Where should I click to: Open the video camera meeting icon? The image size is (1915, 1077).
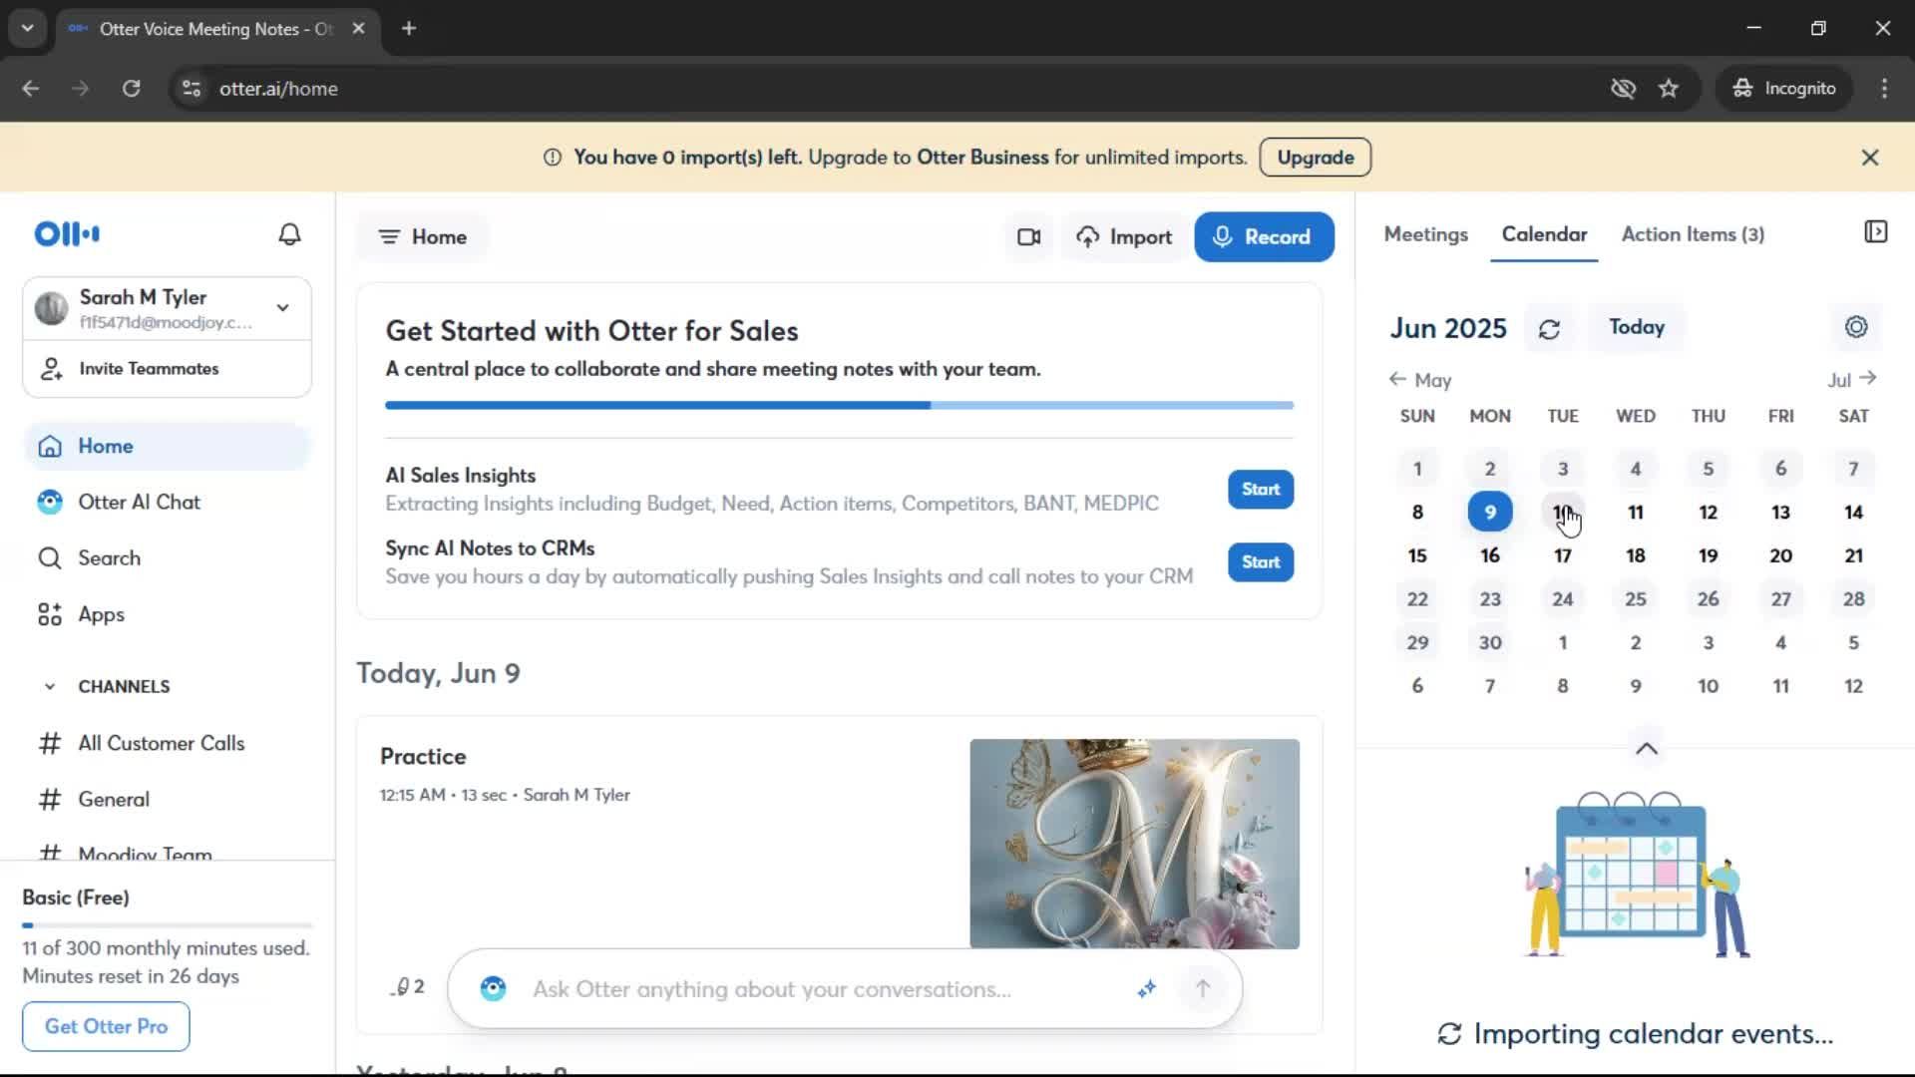pos(1028,237)
